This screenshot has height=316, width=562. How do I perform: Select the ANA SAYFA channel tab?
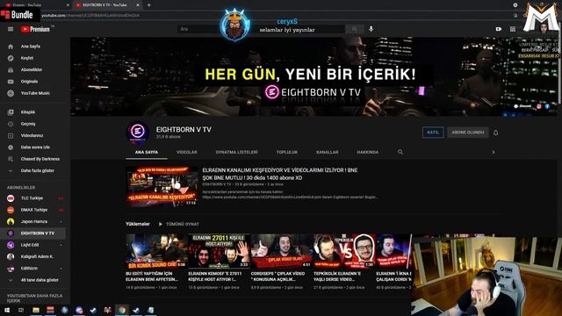tap(147, 152)
